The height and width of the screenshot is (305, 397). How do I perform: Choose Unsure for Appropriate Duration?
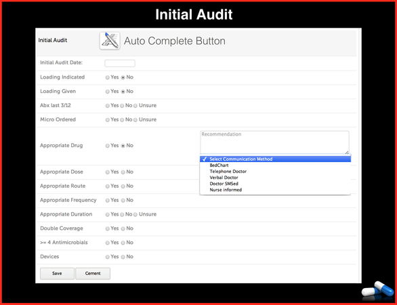[x=135, y=215]
